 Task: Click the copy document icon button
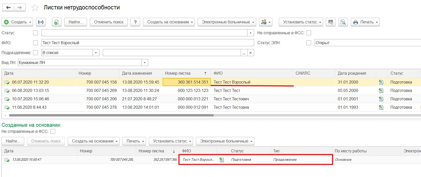56,22
